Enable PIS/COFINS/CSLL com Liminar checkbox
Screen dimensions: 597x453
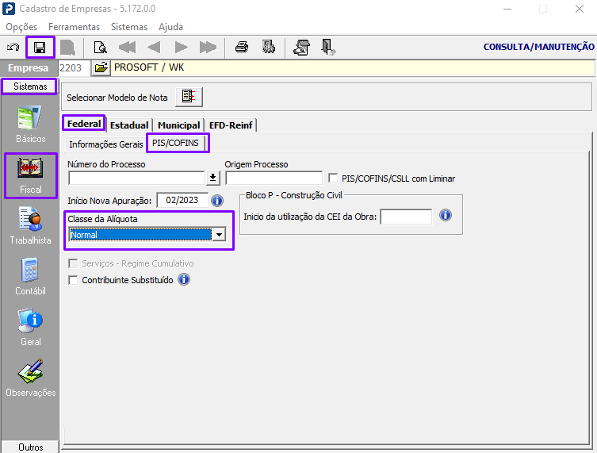click(x=333, y=178)
